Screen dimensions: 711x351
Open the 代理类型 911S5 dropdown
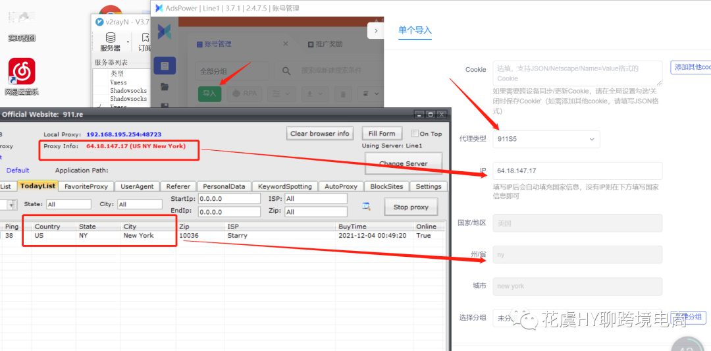[x=546, y=139]
